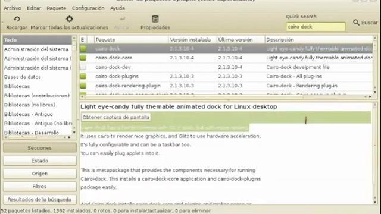Screen dimensions: 381x214
Task: Select Bibliotecas - Antiguo section
Action: 38,114
